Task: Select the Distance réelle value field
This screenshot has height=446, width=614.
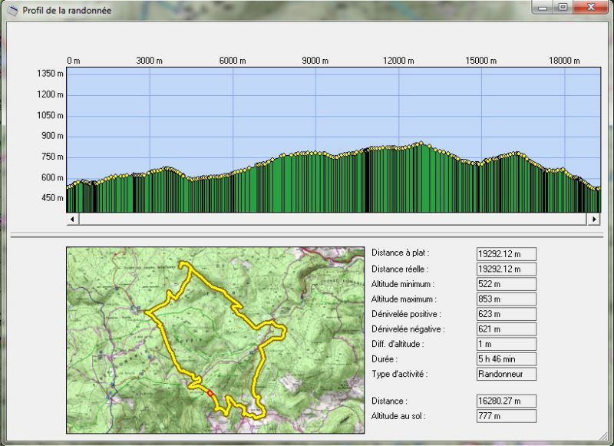Action: click(x=507, y=269)
